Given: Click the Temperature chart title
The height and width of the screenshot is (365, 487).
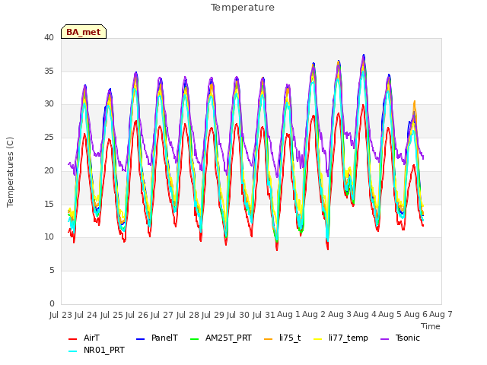Looking at the screenshot, I should coord(243,7).
